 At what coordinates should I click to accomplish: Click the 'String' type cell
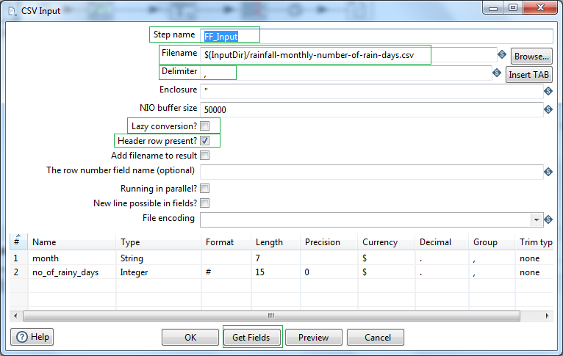point(158,258)
